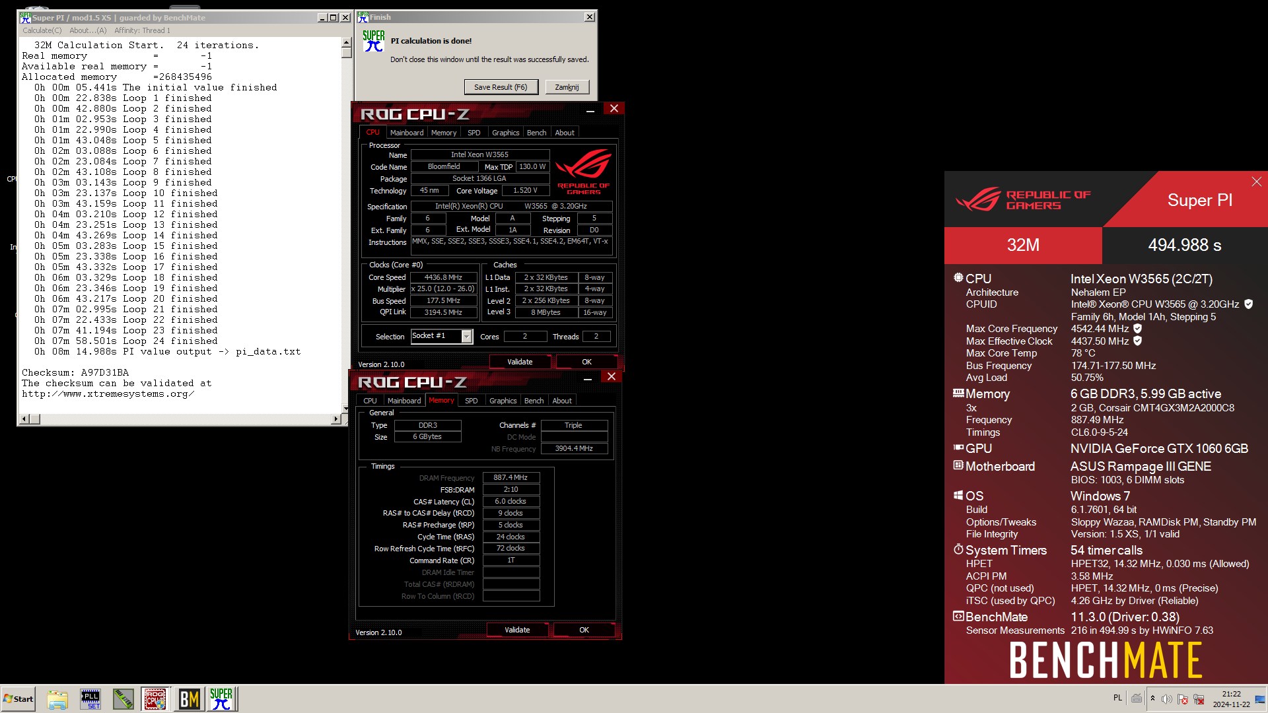Minimize the lower ROG CPU-Z window
The image size is (1268, 713).
[588, 378]
